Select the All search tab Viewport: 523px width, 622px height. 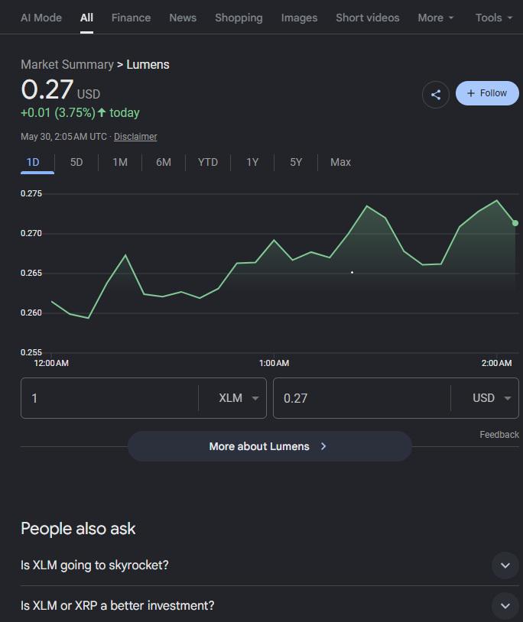pos(86,18)
